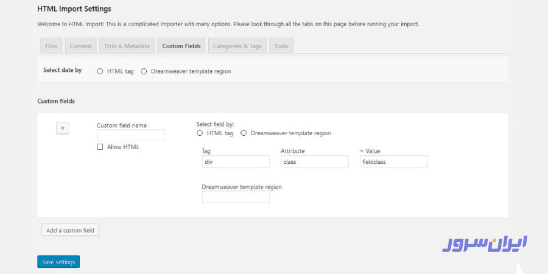Click the Custom field name input
The height and width of the screenshot is (274, 548).
pos(131,135)
